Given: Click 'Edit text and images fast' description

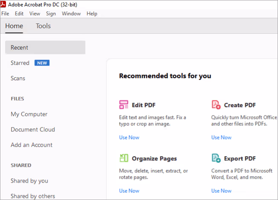Looking at the screenshot, I should pyautogui.click(x=153, y=121).
